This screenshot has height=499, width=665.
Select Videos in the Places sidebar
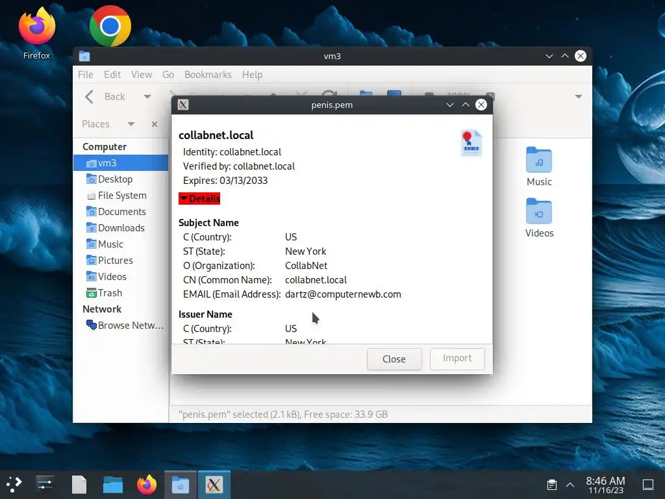pos(121,277)
